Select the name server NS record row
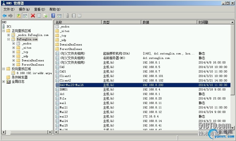The width and height of the screenshot is (236, 141). click(143, 58)
